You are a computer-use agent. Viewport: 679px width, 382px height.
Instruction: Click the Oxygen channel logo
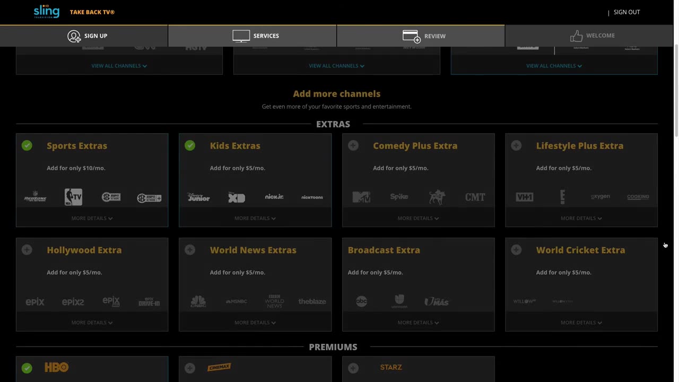600,197
